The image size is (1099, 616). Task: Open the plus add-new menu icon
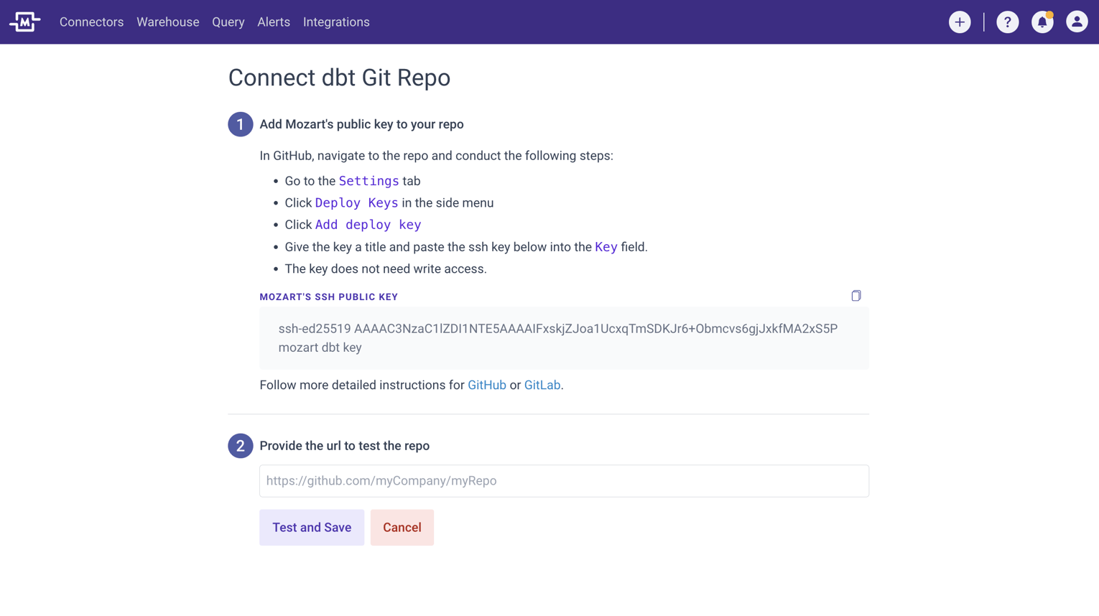(x=959, y=22)
